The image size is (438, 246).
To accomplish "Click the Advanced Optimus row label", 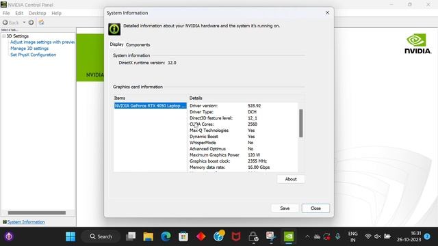I will point(207,149).
